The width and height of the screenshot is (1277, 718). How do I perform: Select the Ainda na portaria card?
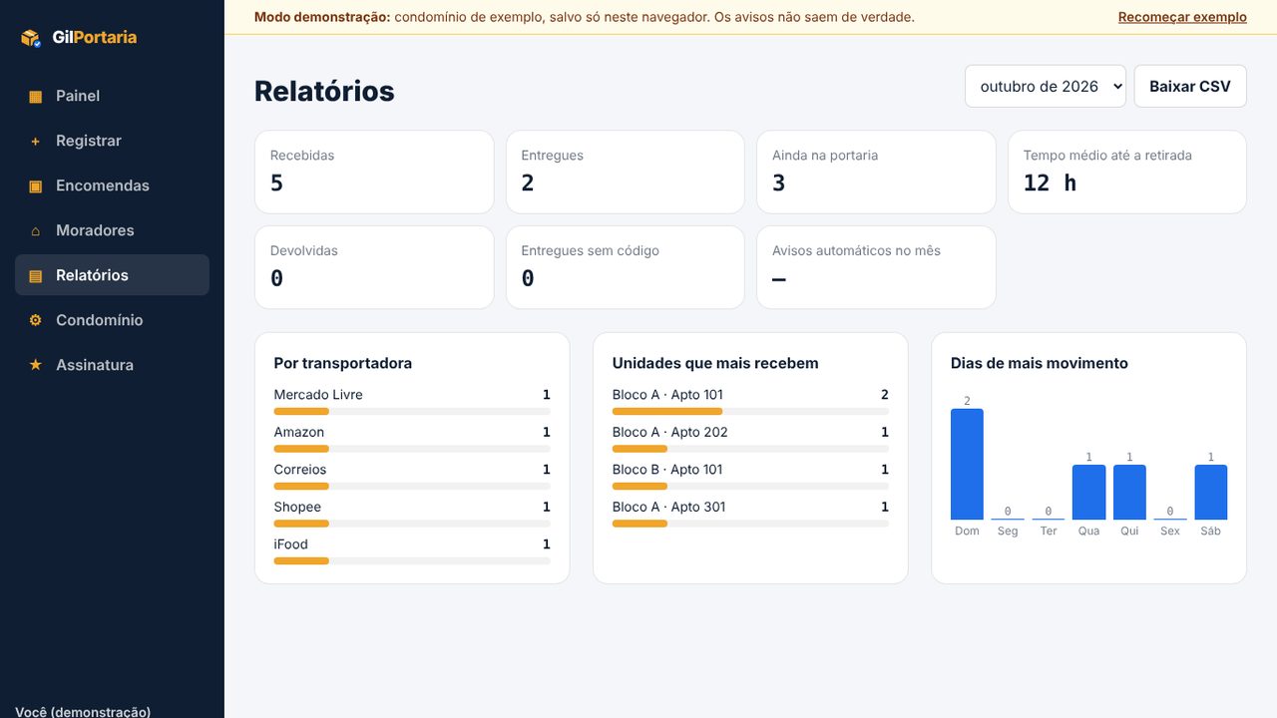coord(876,172)
